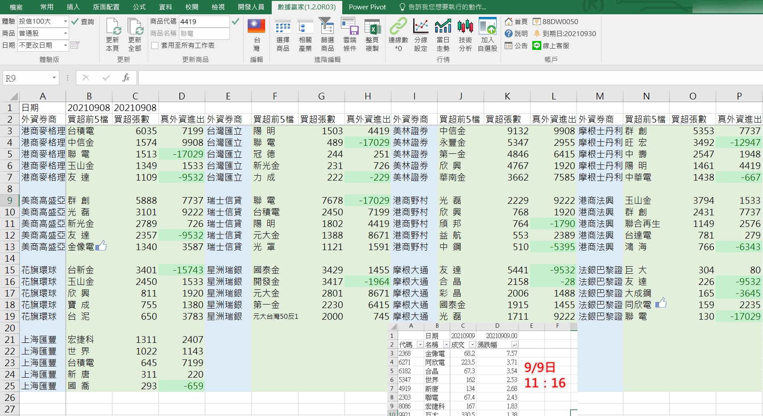Expand the 日期 不更改日期 dropdown

pos(66,45)
